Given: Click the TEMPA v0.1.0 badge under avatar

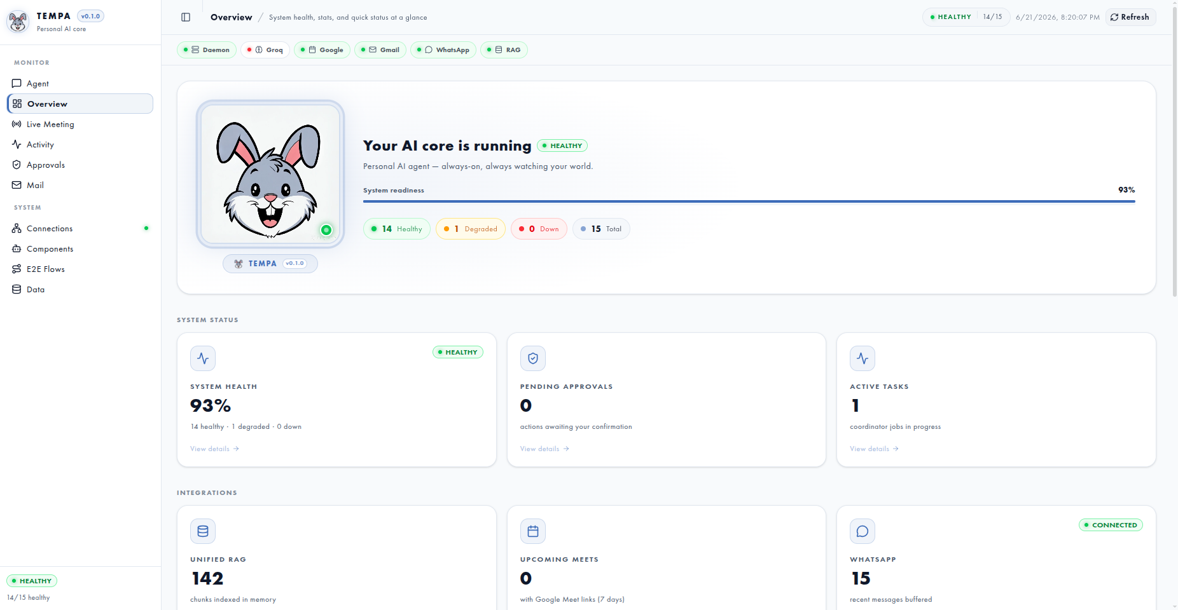Looking at the screenshot, I should (x=270, y=264).
